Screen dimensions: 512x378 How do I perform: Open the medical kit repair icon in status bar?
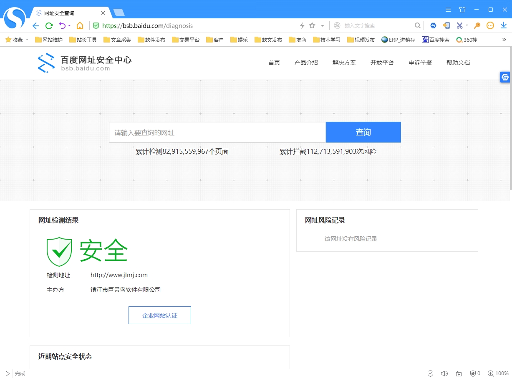459,373
